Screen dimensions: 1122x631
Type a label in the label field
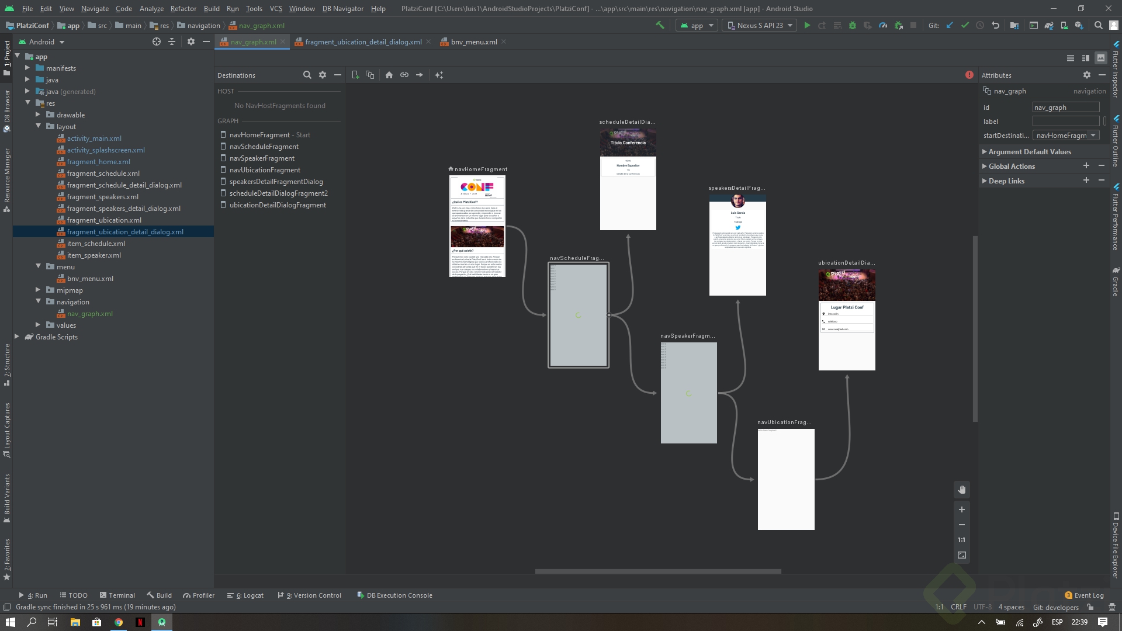[x=1065, y=121]
